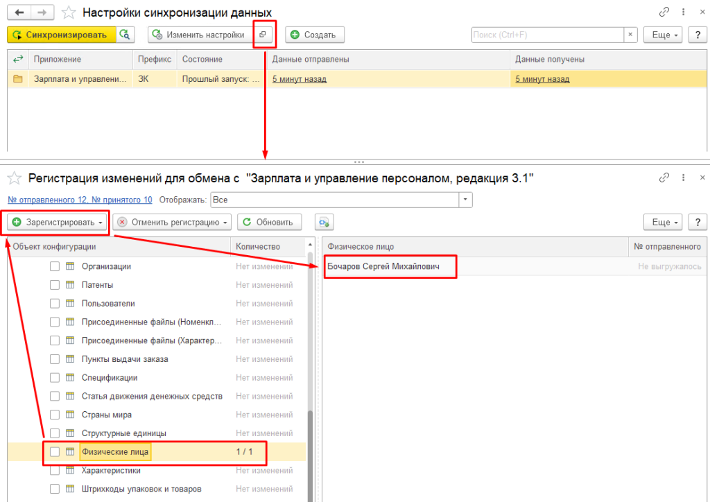Tick the checkbox next to Организации
Screen dimensions: 710x502
[55, 266]
